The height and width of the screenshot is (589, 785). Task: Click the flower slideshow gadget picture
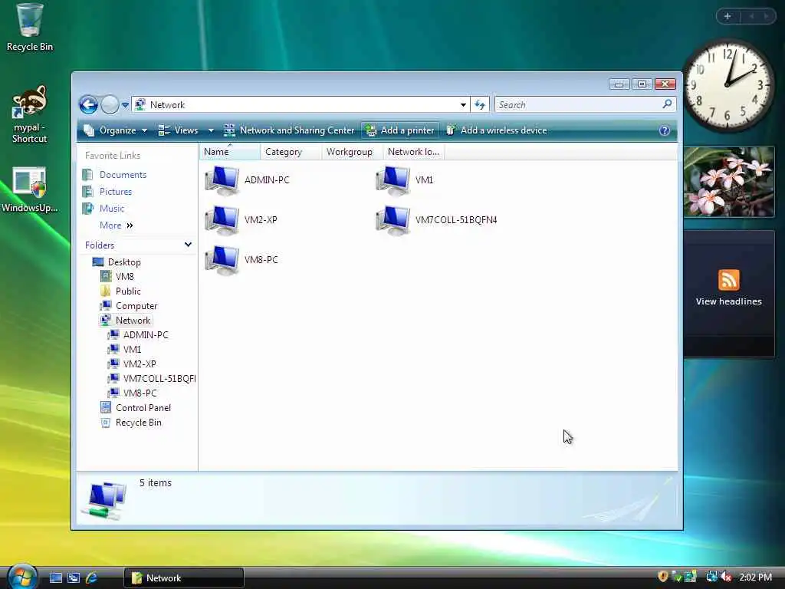(x=729, y=181)
